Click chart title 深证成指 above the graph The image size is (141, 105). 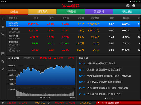[13, 58]
